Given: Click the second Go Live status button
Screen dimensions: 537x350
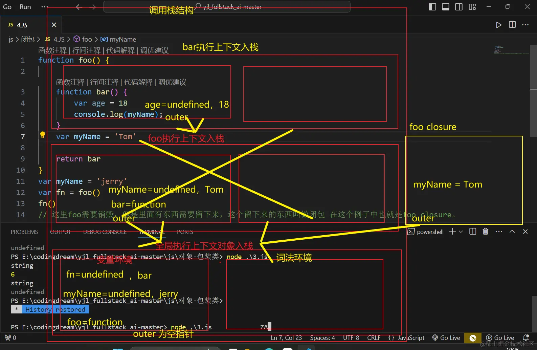Looking at the screenshot, I should [x=500, y=338].
